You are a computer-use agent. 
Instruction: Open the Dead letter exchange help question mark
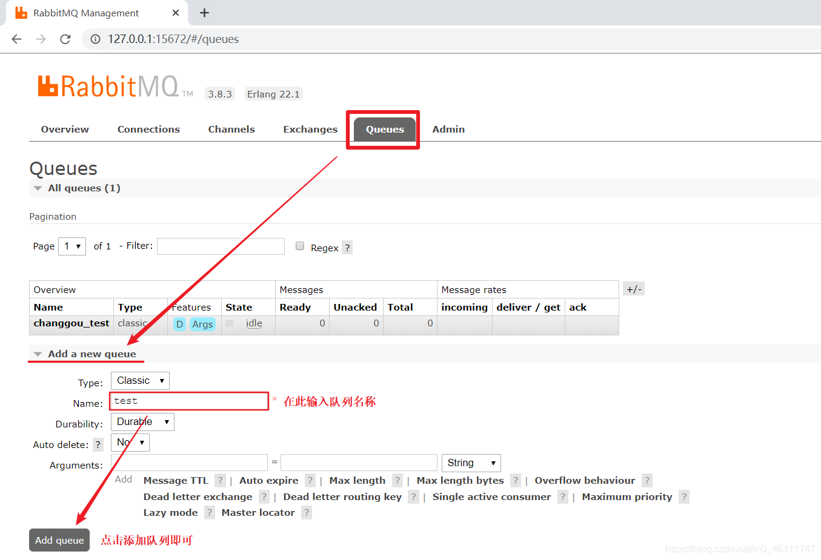pos(264,496)
